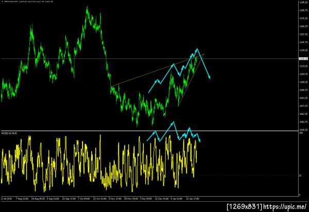The image size is (309, 212).
Task: Click the 7 Aug time axis label
Action: point(22,199)
